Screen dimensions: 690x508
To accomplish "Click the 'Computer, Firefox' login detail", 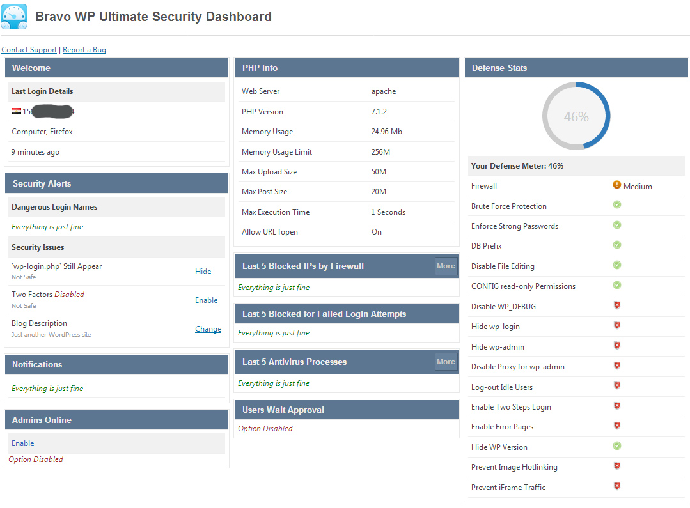I will 42,132.
